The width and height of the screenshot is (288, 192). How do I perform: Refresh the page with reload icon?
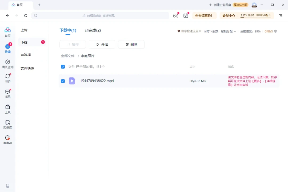pos(26,16)
